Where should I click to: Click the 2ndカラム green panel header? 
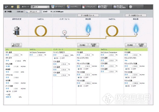click(112, 50)
